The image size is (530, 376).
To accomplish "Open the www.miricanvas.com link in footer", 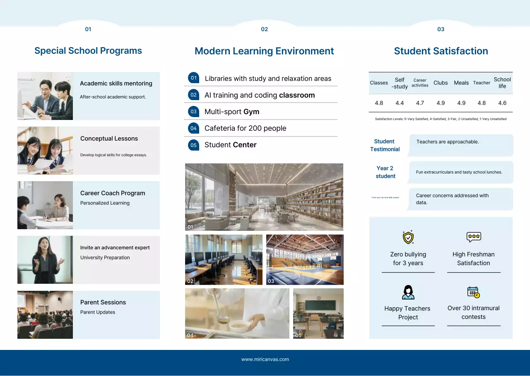I will click(x=265, y=359).
